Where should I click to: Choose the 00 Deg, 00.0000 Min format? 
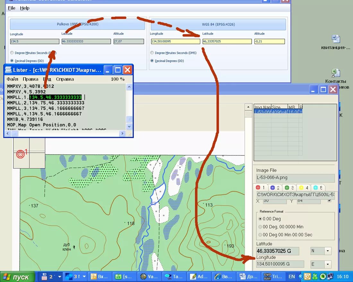click(261, 227)
